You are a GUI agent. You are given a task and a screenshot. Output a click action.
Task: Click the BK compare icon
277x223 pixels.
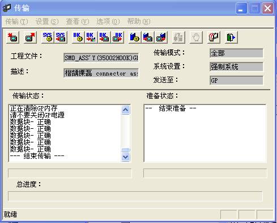coord(91,37)
